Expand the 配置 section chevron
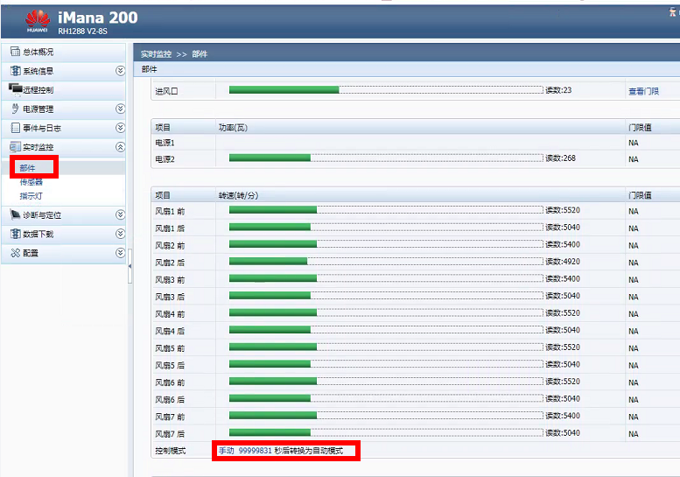Viewport: 680px width, 477px height. (120, 253)
